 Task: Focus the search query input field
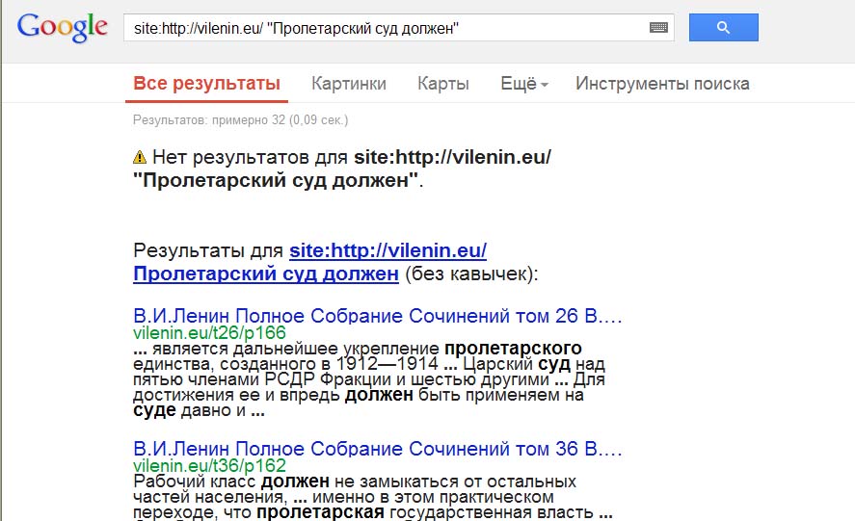[x=386, y=29]
